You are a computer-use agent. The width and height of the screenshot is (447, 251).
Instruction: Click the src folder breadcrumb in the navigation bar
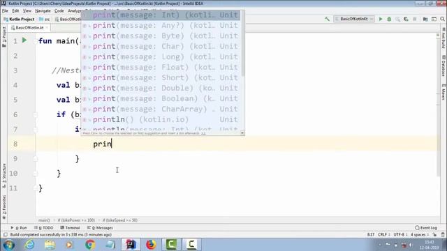[x=45, y=19]
